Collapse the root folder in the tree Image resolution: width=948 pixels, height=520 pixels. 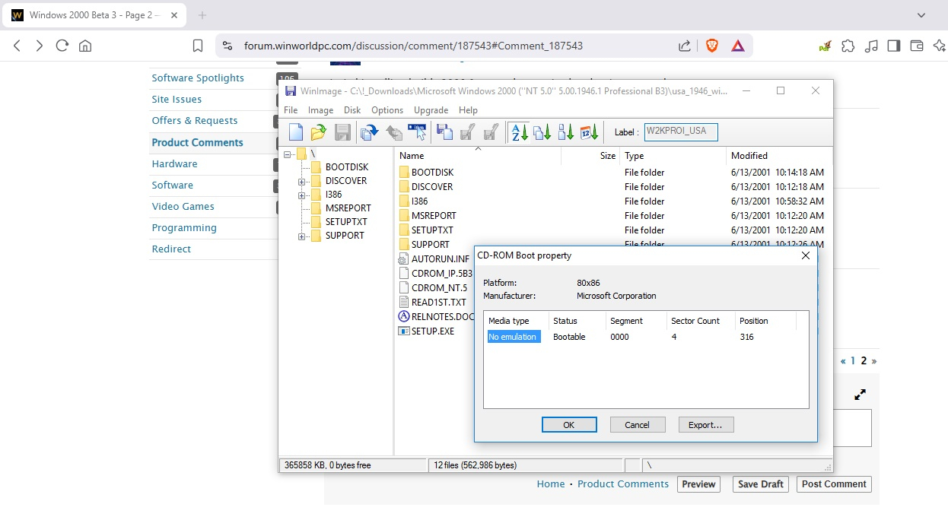[x=288, y=154]
